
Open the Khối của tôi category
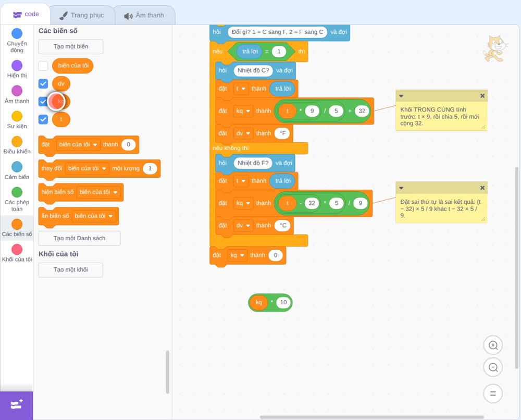click(17, 253)
